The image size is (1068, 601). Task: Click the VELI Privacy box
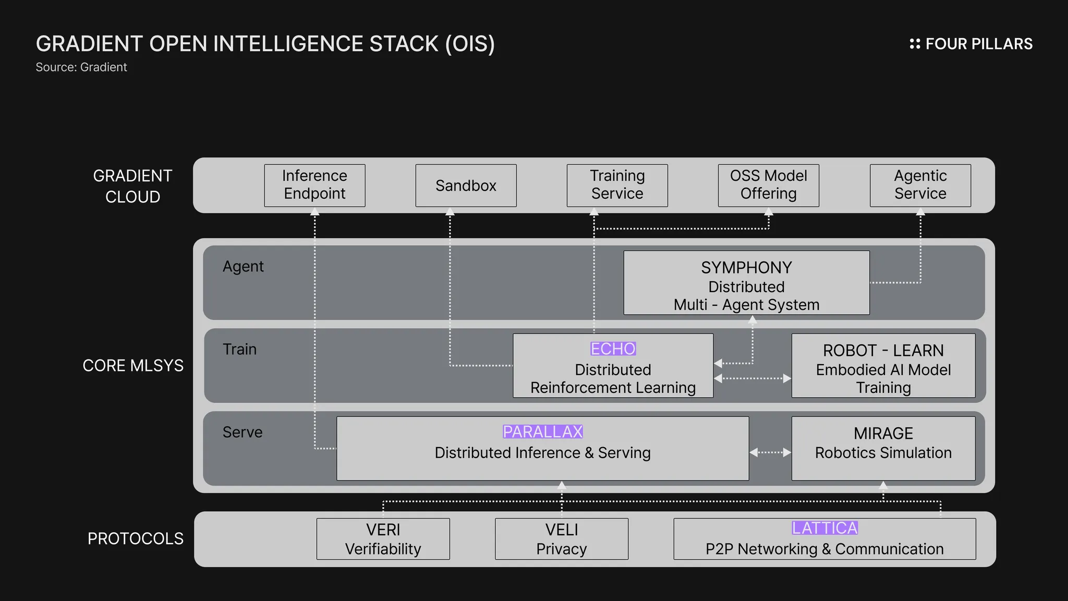coord(561,539)
